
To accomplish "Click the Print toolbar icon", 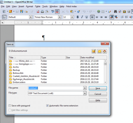I will tap(42, 11).
